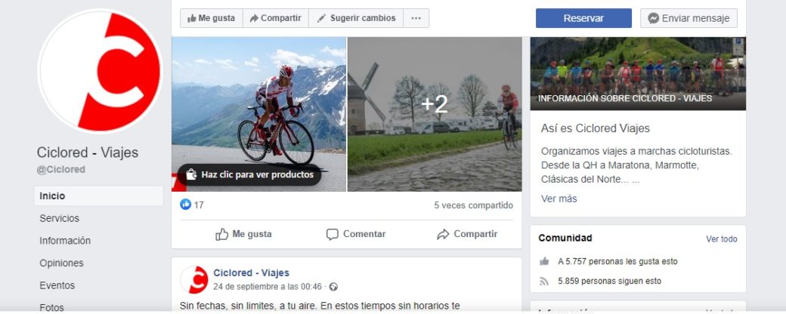Click the blue like reaction icon beside 17
Viewport: 786px width, 314px height.
tap(185, 205)
